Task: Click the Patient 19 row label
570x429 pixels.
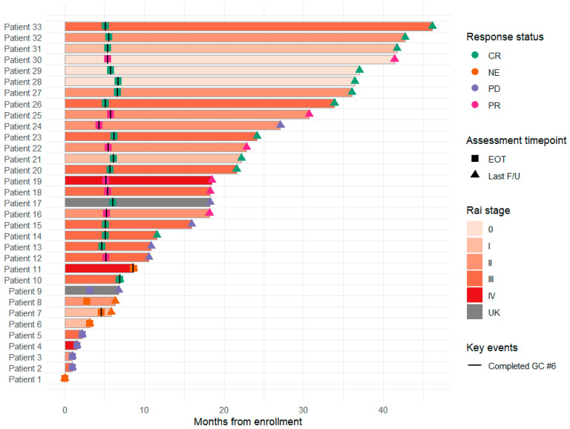Action: [23, 181]
